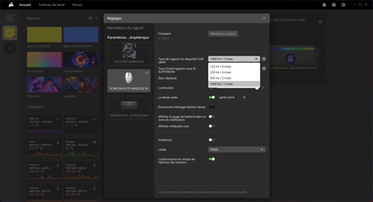373x202 pixels.
Task: Click the VCPU #1 lightning icon
Action: click(x=58, y=119)
